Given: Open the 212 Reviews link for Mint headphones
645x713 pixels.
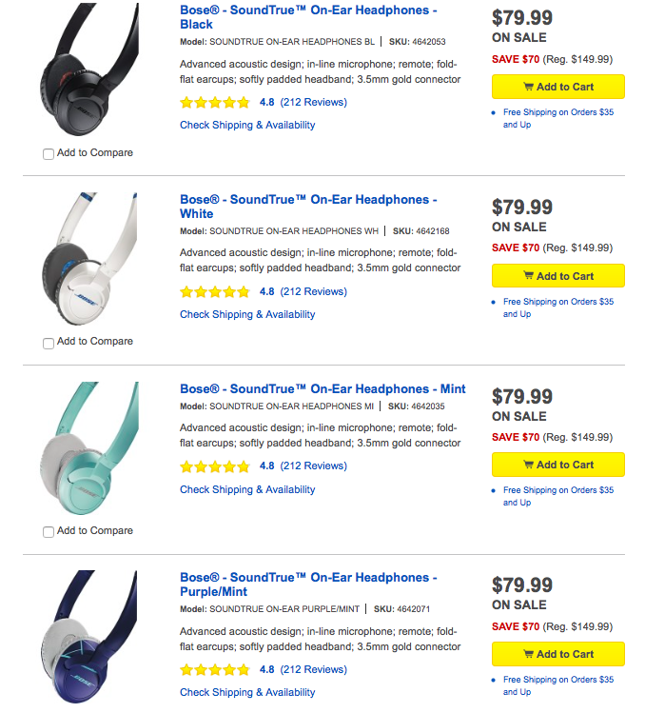Looking at the screenshot, I should click(313, 466).
